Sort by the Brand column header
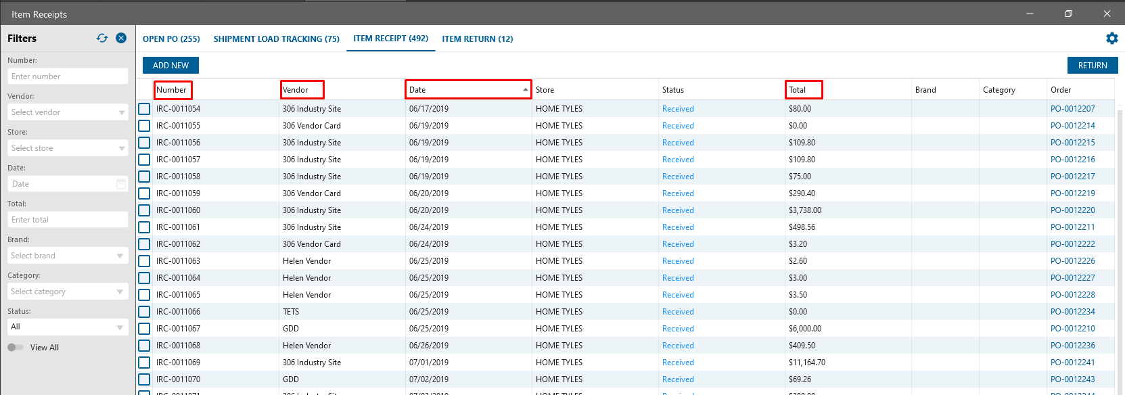The image size is (1125, 395). click(x=925, y=90)
